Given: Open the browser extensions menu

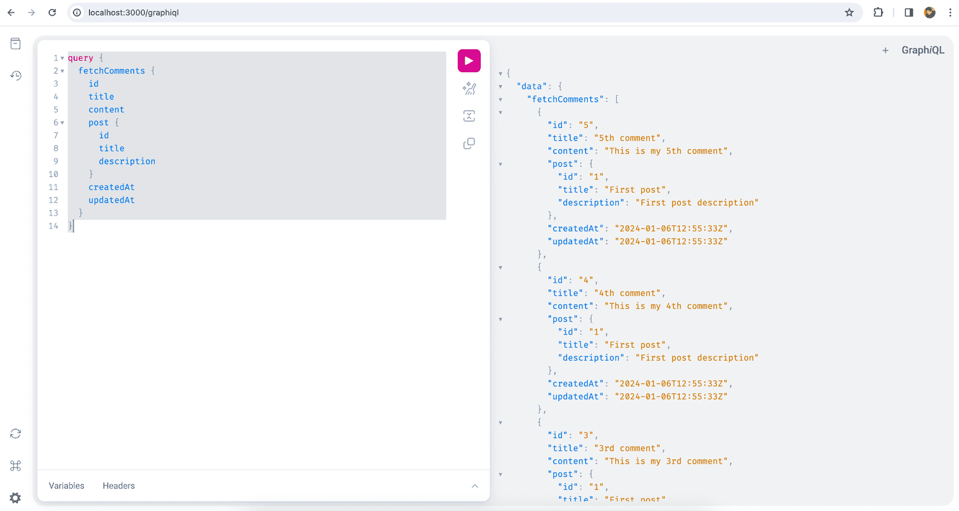Looking at the screenshot, I should (x=878, y=12).
